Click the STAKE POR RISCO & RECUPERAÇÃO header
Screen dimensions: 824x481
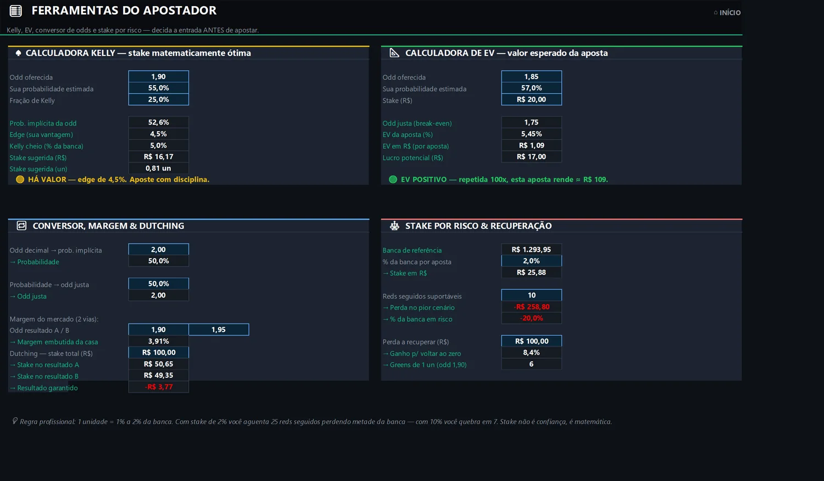click(478, 226)
